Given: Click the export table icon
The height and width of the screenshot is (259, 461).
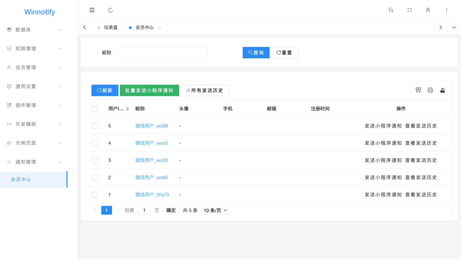Looking at the screenshot, I should pos(442,90).
